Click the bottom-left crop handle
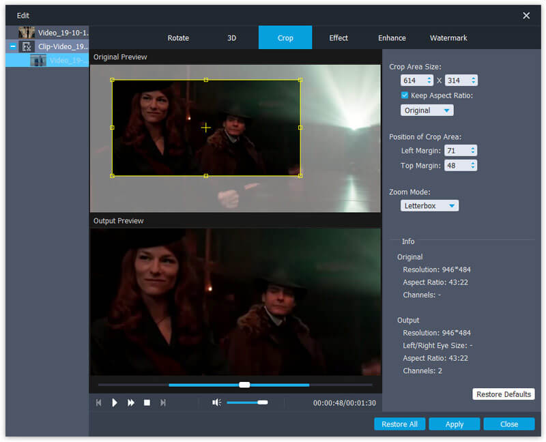 (112, 176)
